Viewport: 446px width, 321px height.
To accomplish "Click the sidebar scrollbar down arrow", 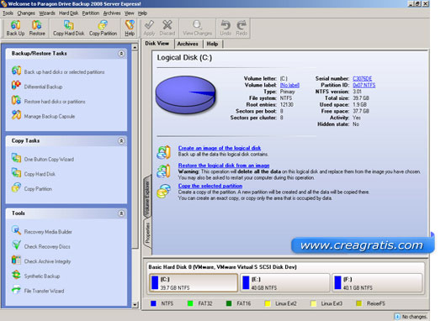I will coord(135,305).
